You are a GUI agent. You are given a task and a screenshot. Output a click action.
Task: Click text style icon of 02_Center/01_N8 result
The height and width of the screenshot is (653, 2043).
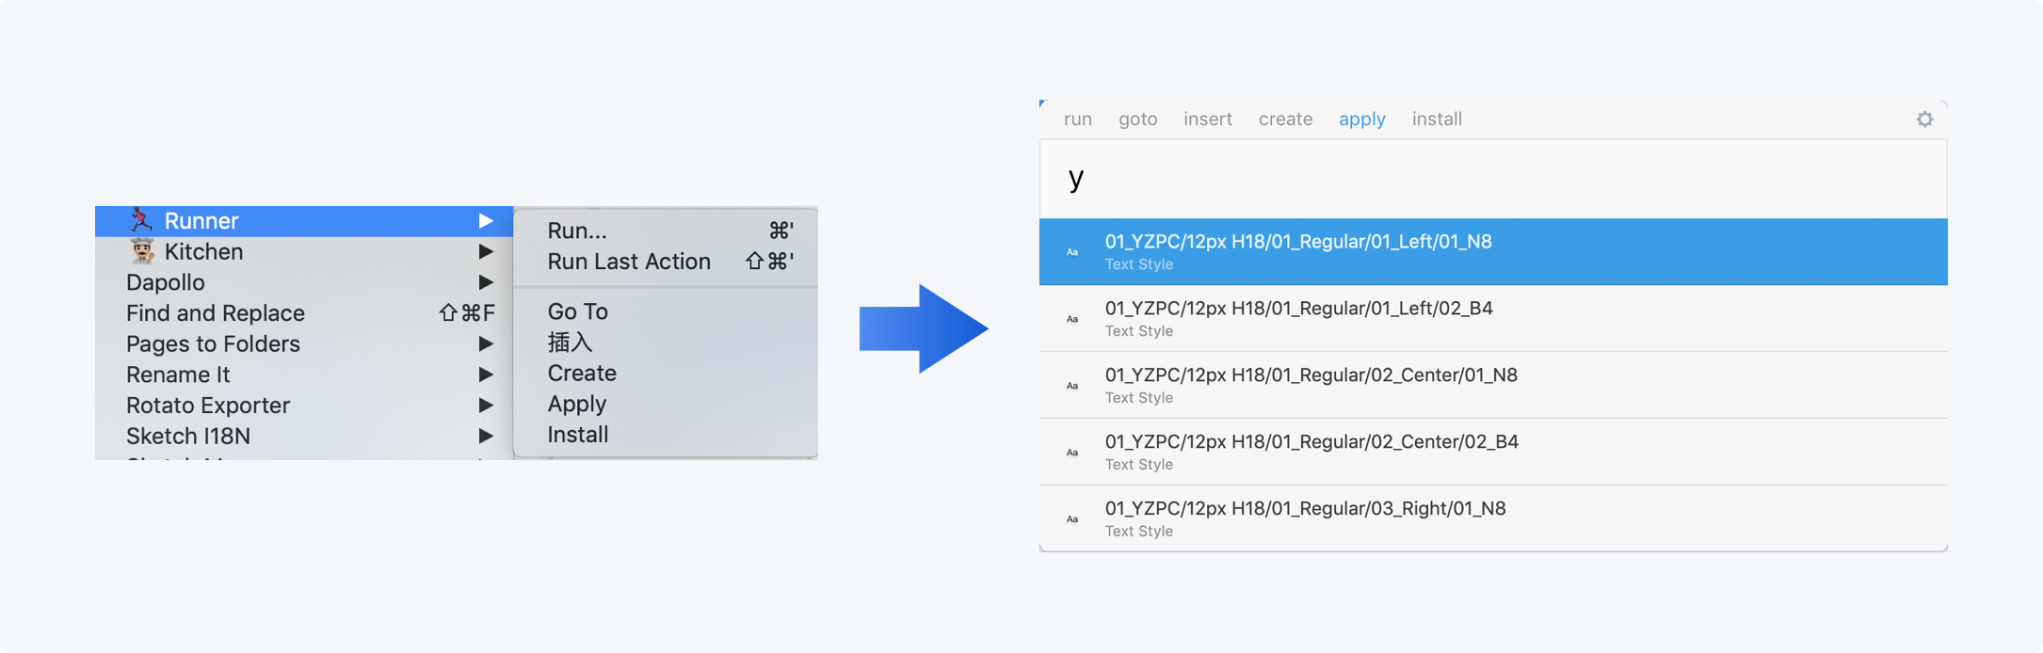(x=1072, y=386)
